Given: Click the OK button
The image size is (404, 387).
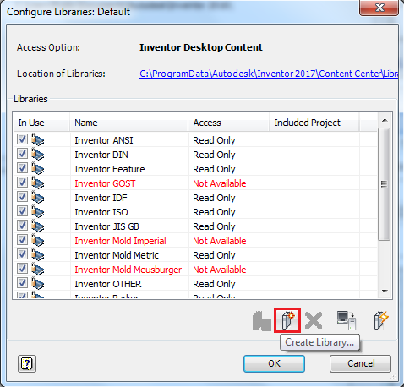Looking at the screenshot, I should pyautogui.click(x=274, y=363).
